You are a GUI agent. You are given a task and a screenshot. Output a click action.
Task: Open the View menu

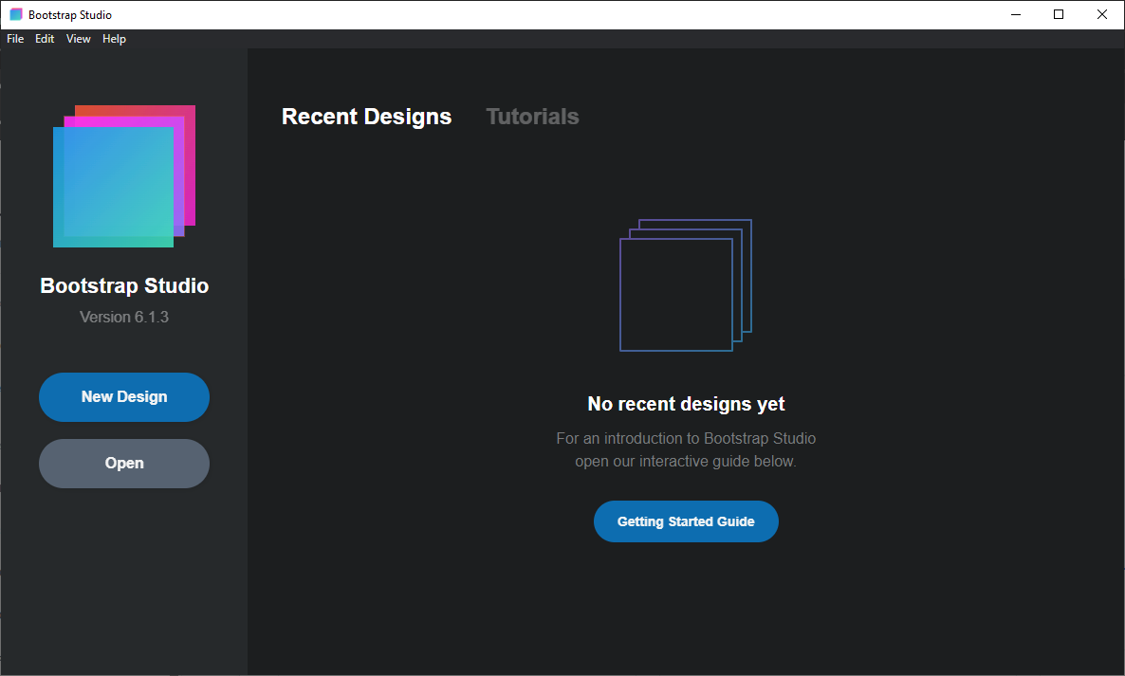point(78,39)
